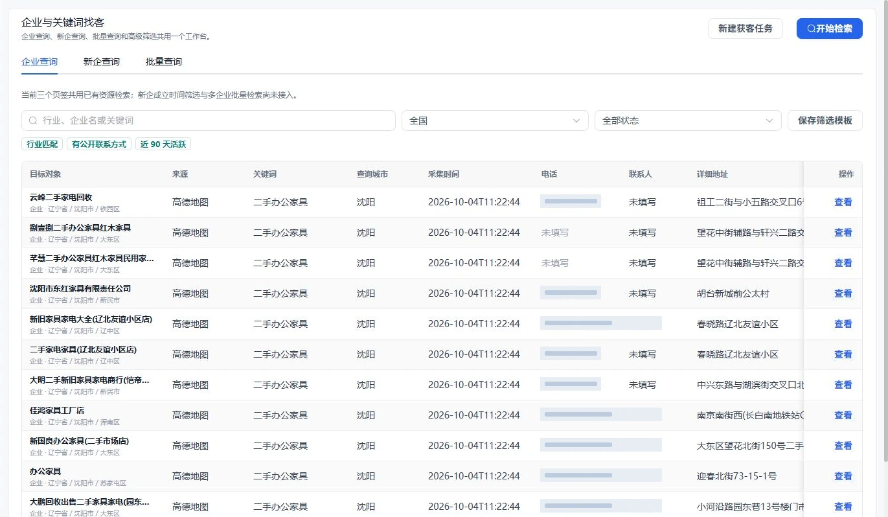Click the 来源 column header
This screenshot has width=888, height=517.
[x=180, y=174]
